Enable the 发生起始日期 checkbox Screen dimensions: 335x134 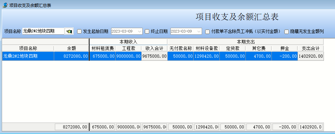click(x=79, y=32)
